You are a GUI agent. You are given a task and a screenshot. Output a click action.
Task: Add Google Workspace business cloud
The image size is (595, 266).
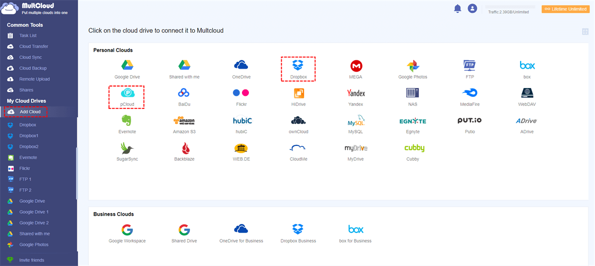[x=127, y=234]
